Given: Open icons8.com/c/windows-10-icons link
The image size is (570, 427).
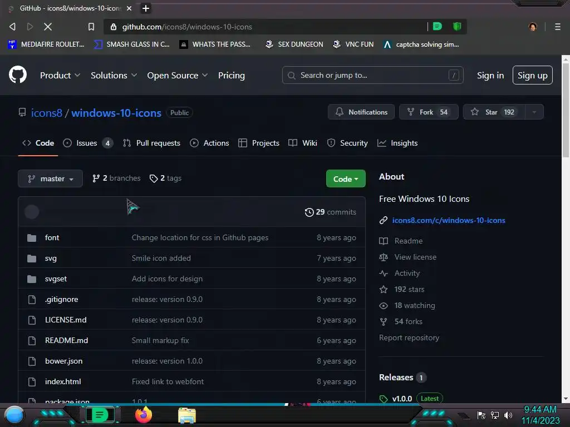Looking at the screenshot, I should [449, 220].
